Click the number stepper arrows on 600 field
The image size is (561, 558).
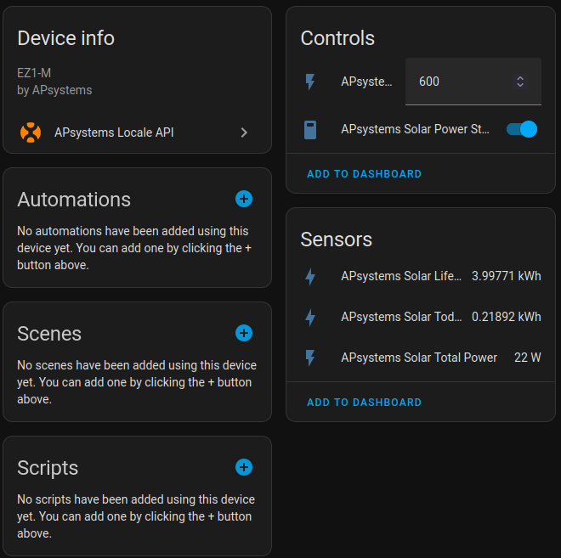(520, 82)
